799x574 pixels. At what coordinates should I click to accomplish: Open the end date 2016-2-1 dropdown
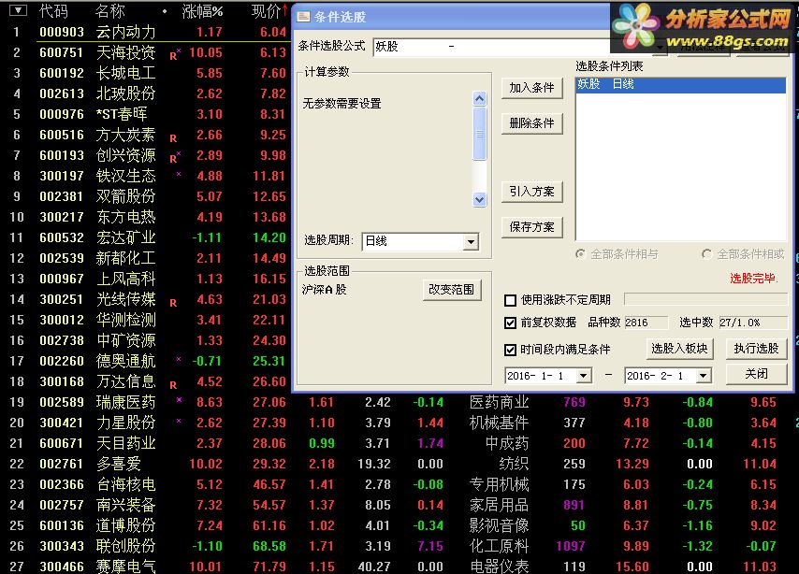(x=704, y=376)
